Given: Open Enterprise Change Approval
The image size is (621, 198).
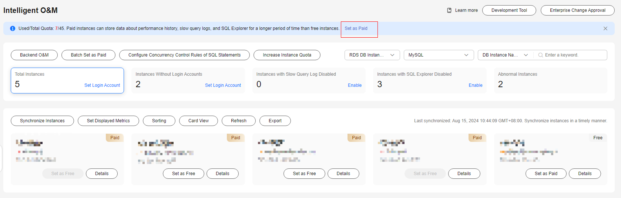Looking at the screenshot, I should (577, 10).
